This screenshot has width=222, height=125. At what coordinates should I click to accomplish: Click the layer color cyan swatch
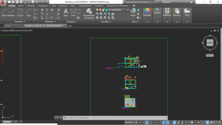(107, 10)
